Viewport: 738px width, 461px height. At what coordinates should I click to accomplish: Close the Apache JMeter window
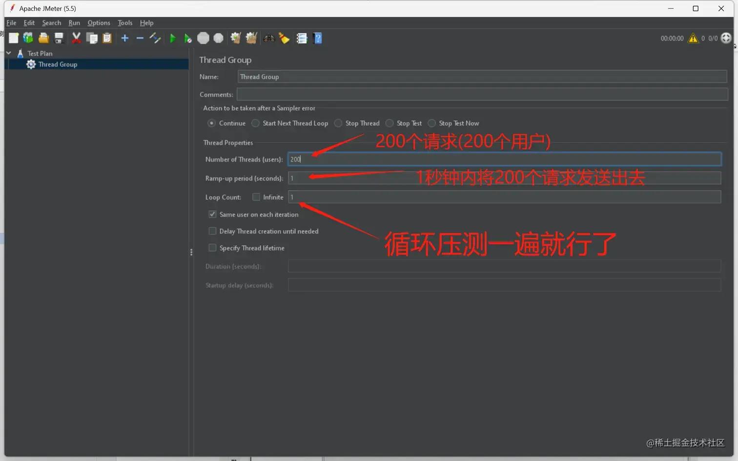(721, 8)
